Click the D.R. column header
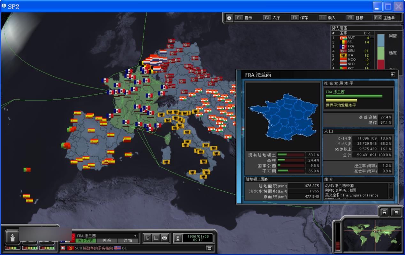Screen dimensions: 405x255 pos(367,33)
